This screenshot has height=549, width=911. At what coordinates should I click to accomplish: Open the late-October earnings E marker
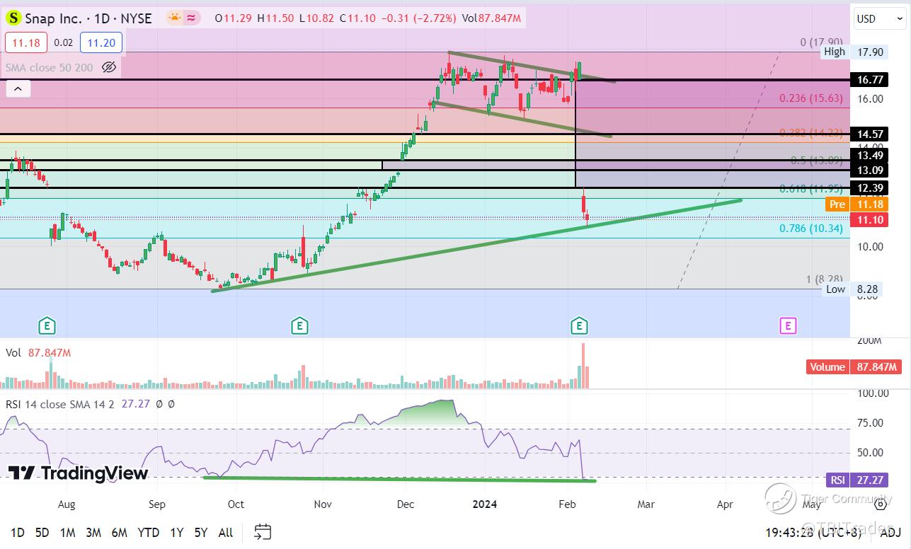point(299,325)
